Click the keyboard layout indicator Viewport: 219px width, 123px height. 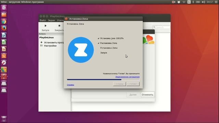tap(189, 2)
